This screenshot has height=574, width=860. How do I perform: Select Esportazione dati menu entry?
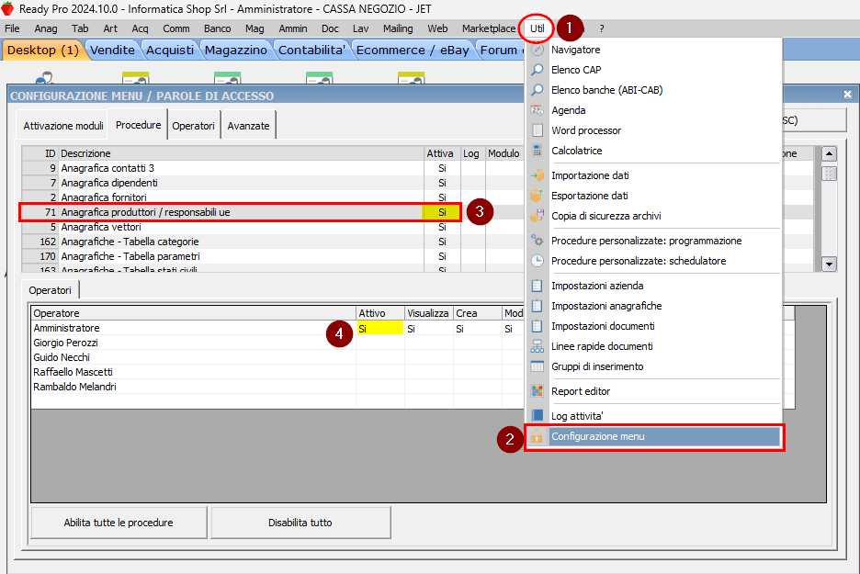point(654,196)
